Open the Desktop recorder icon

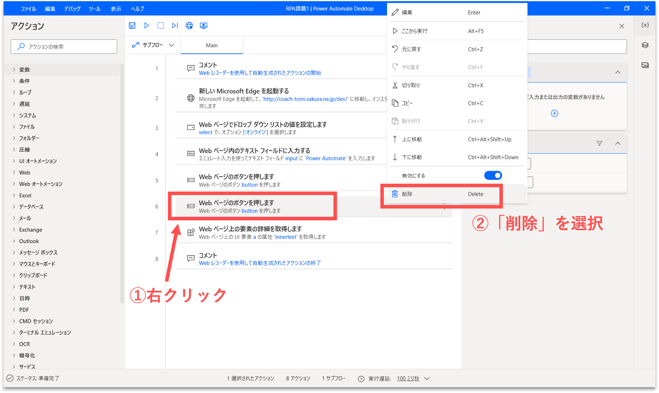(203, 26)
